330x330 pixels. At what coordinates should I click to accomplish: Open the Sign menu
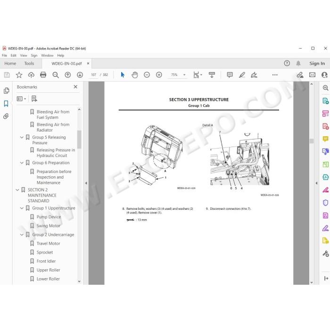[34, 55]
